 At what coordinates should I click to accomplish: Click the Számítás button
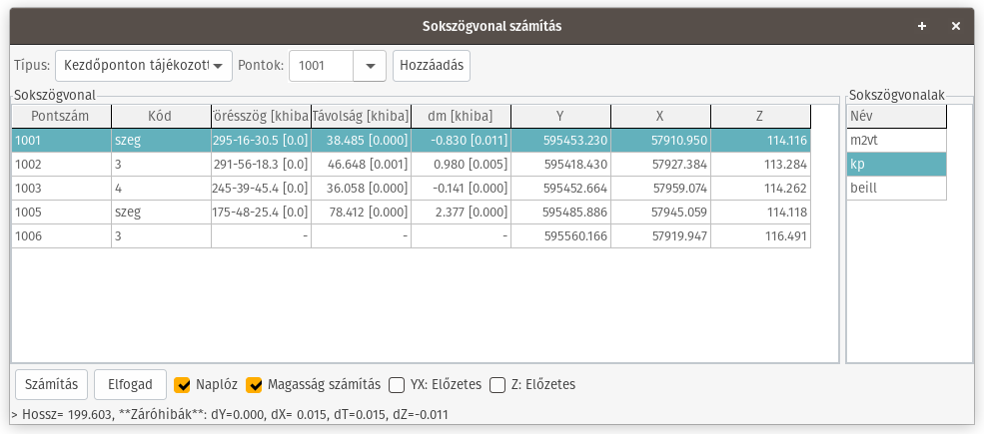[x=51, y=384]
